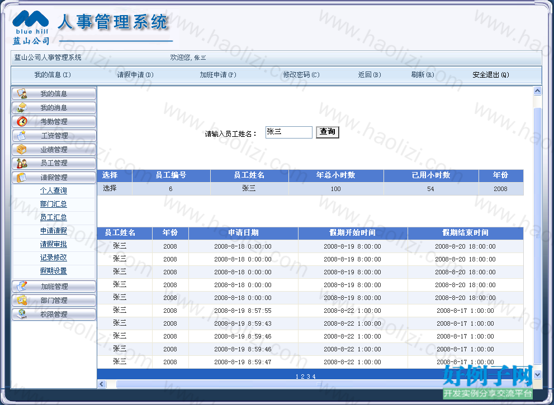Open the 员工汇总 link
This screenshot has width=554, height=405.
(x=53, y=217)
